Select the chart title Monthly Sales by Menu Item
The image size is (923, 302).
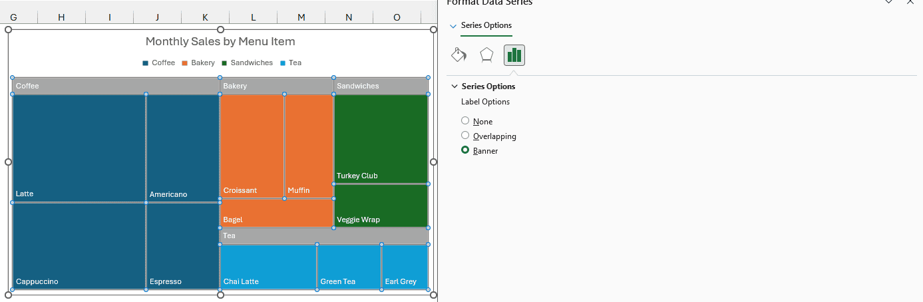tap(220, 41)
